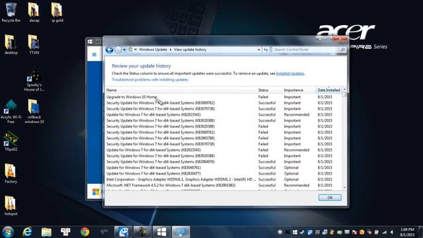Refresh the update history page
Screen dimensions: 423x238
(266, 50)
